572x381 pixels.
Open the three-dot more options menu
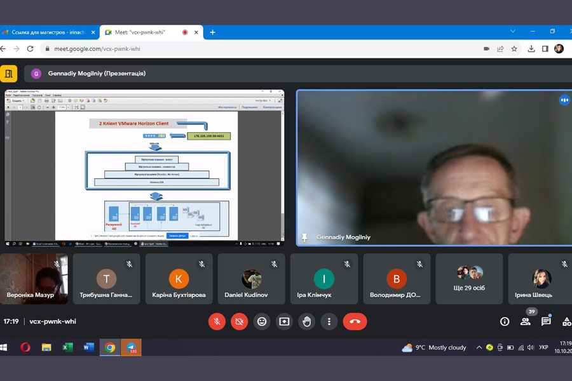[329, 321]
